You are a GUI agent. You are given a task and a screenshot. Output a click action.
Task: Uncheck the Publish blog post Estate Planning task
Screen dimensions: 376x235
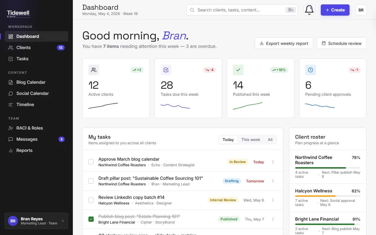click(91, 219)
